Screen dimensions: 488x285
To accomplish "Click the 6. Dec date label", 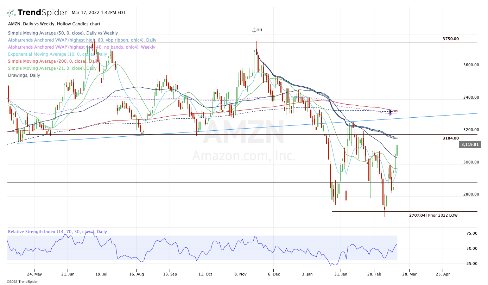I will point(274,274).
